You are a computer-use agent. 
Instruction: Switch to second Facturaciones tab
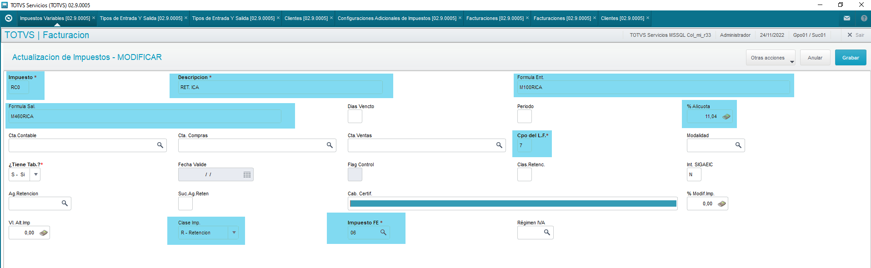[562, 18]
